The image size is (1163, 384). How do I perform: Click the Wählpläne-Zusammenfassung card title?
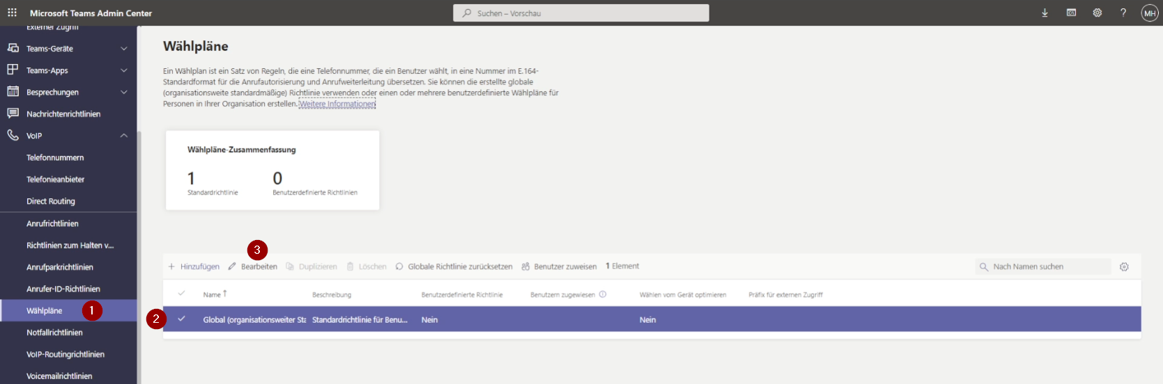(241, 150)
